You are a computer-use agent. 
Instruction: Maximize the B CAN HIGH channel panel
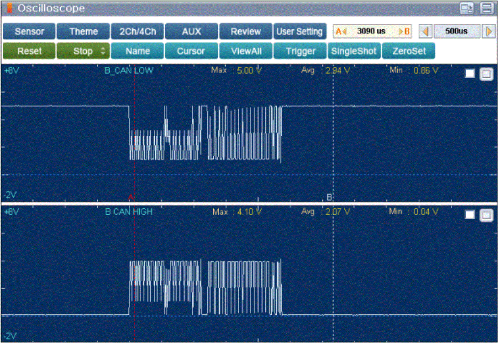(486, 215)
